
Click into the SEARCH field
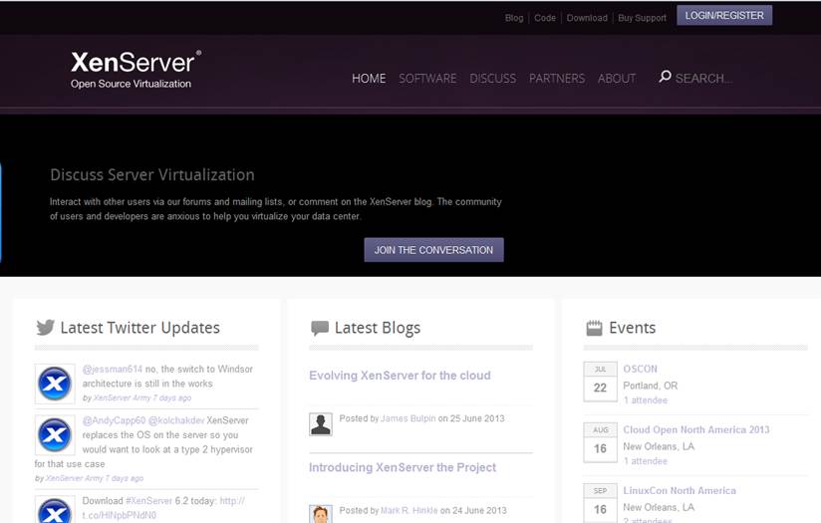(707, 79)
